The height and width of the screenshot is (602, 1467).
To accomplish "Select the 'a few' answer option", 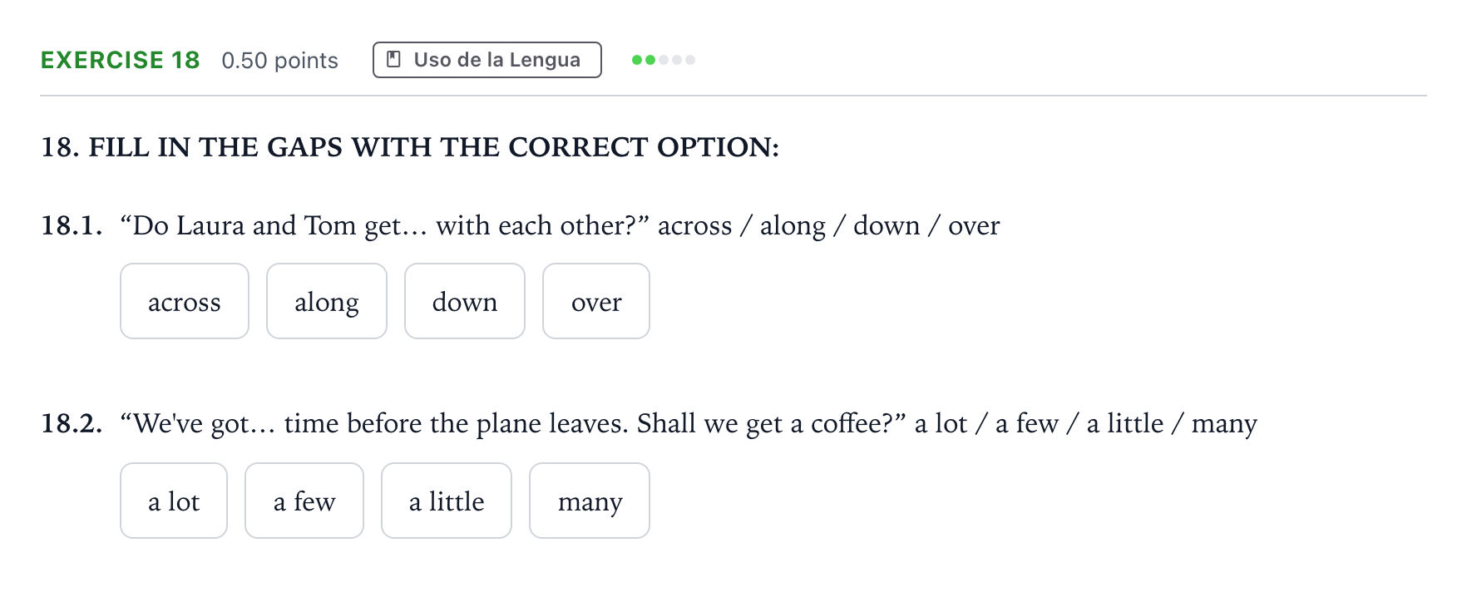I will [x=304, y=501].
